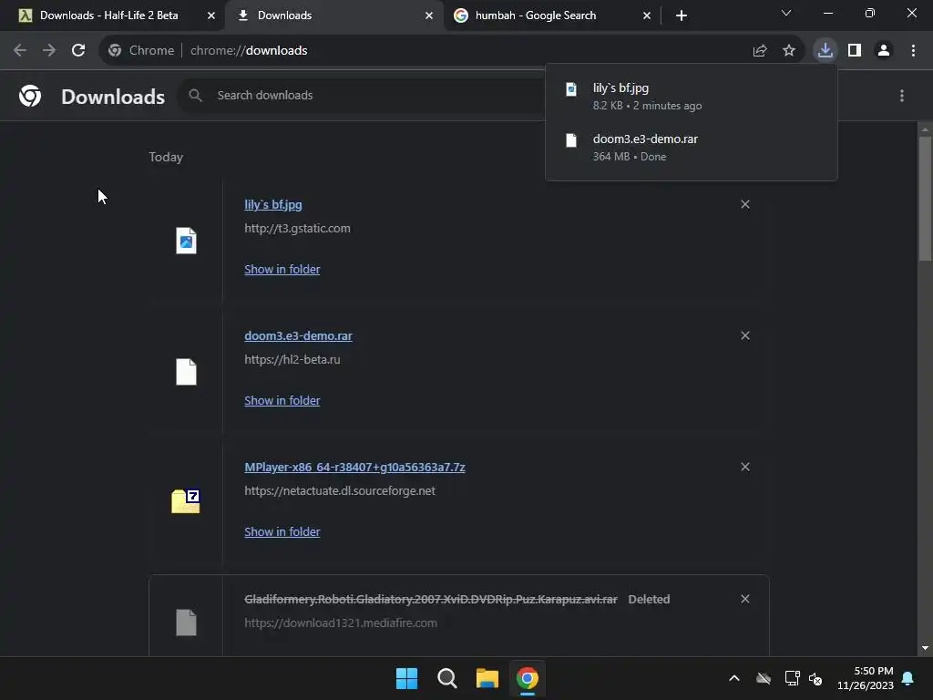Click the deleted Gladiformery file icon
The height and width of the screenshot is (700, 933).
(x=186, y=623)
